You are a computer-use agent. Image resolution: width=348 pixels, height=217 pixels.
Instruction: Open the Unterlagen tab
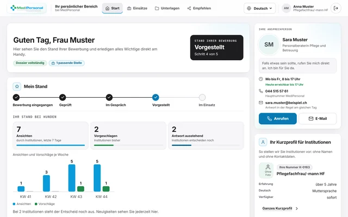[167, 8]
